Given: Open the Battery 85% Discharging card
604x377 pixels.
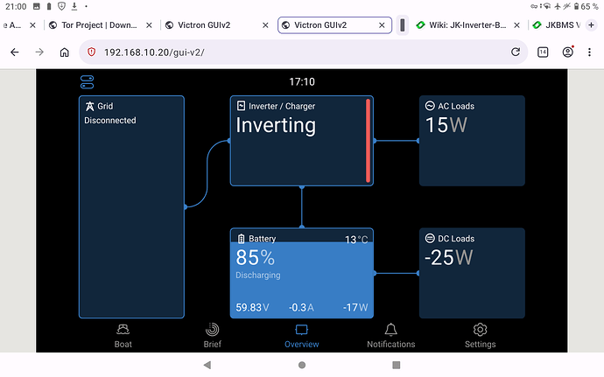Looking at the screenshot, I should tap(301, 274).
